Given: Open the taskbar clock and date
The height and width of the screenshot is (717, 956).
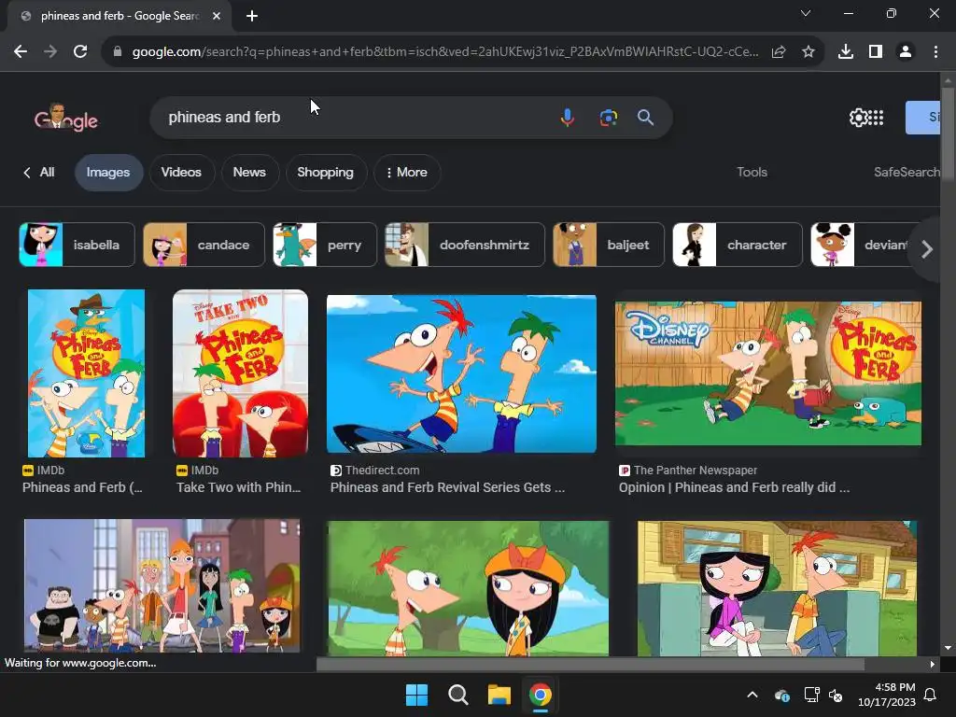Looking at the screenshot, I should tap(887, 695).
